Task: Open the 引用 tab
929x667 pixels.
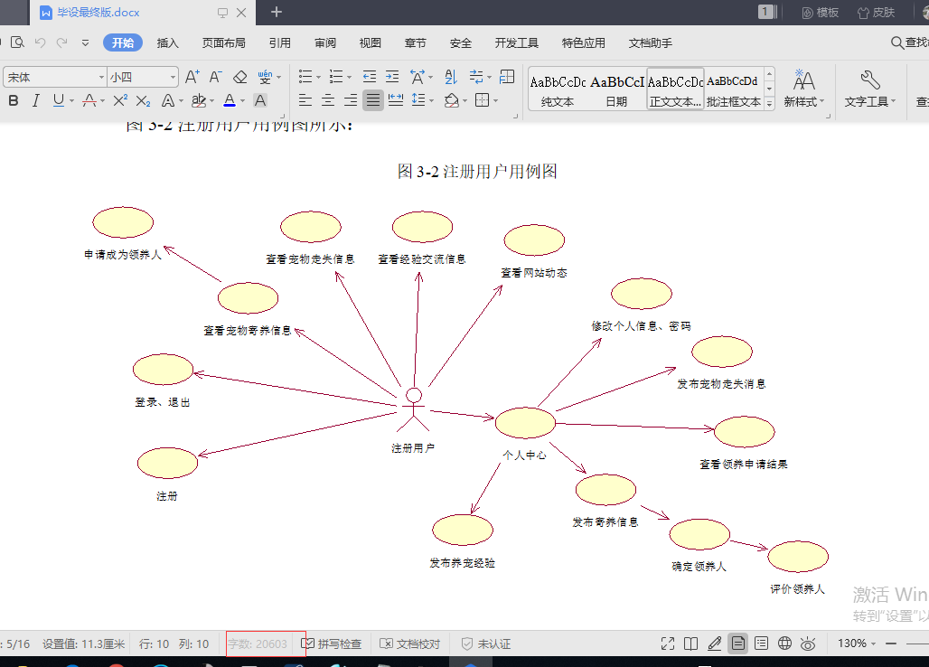Action: (279, 43)
